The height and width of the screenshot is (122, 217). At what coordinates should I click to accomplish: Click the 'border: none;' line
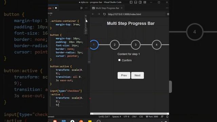(x=65, y=49)
